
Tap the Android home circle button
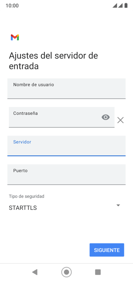click(66, 272)
